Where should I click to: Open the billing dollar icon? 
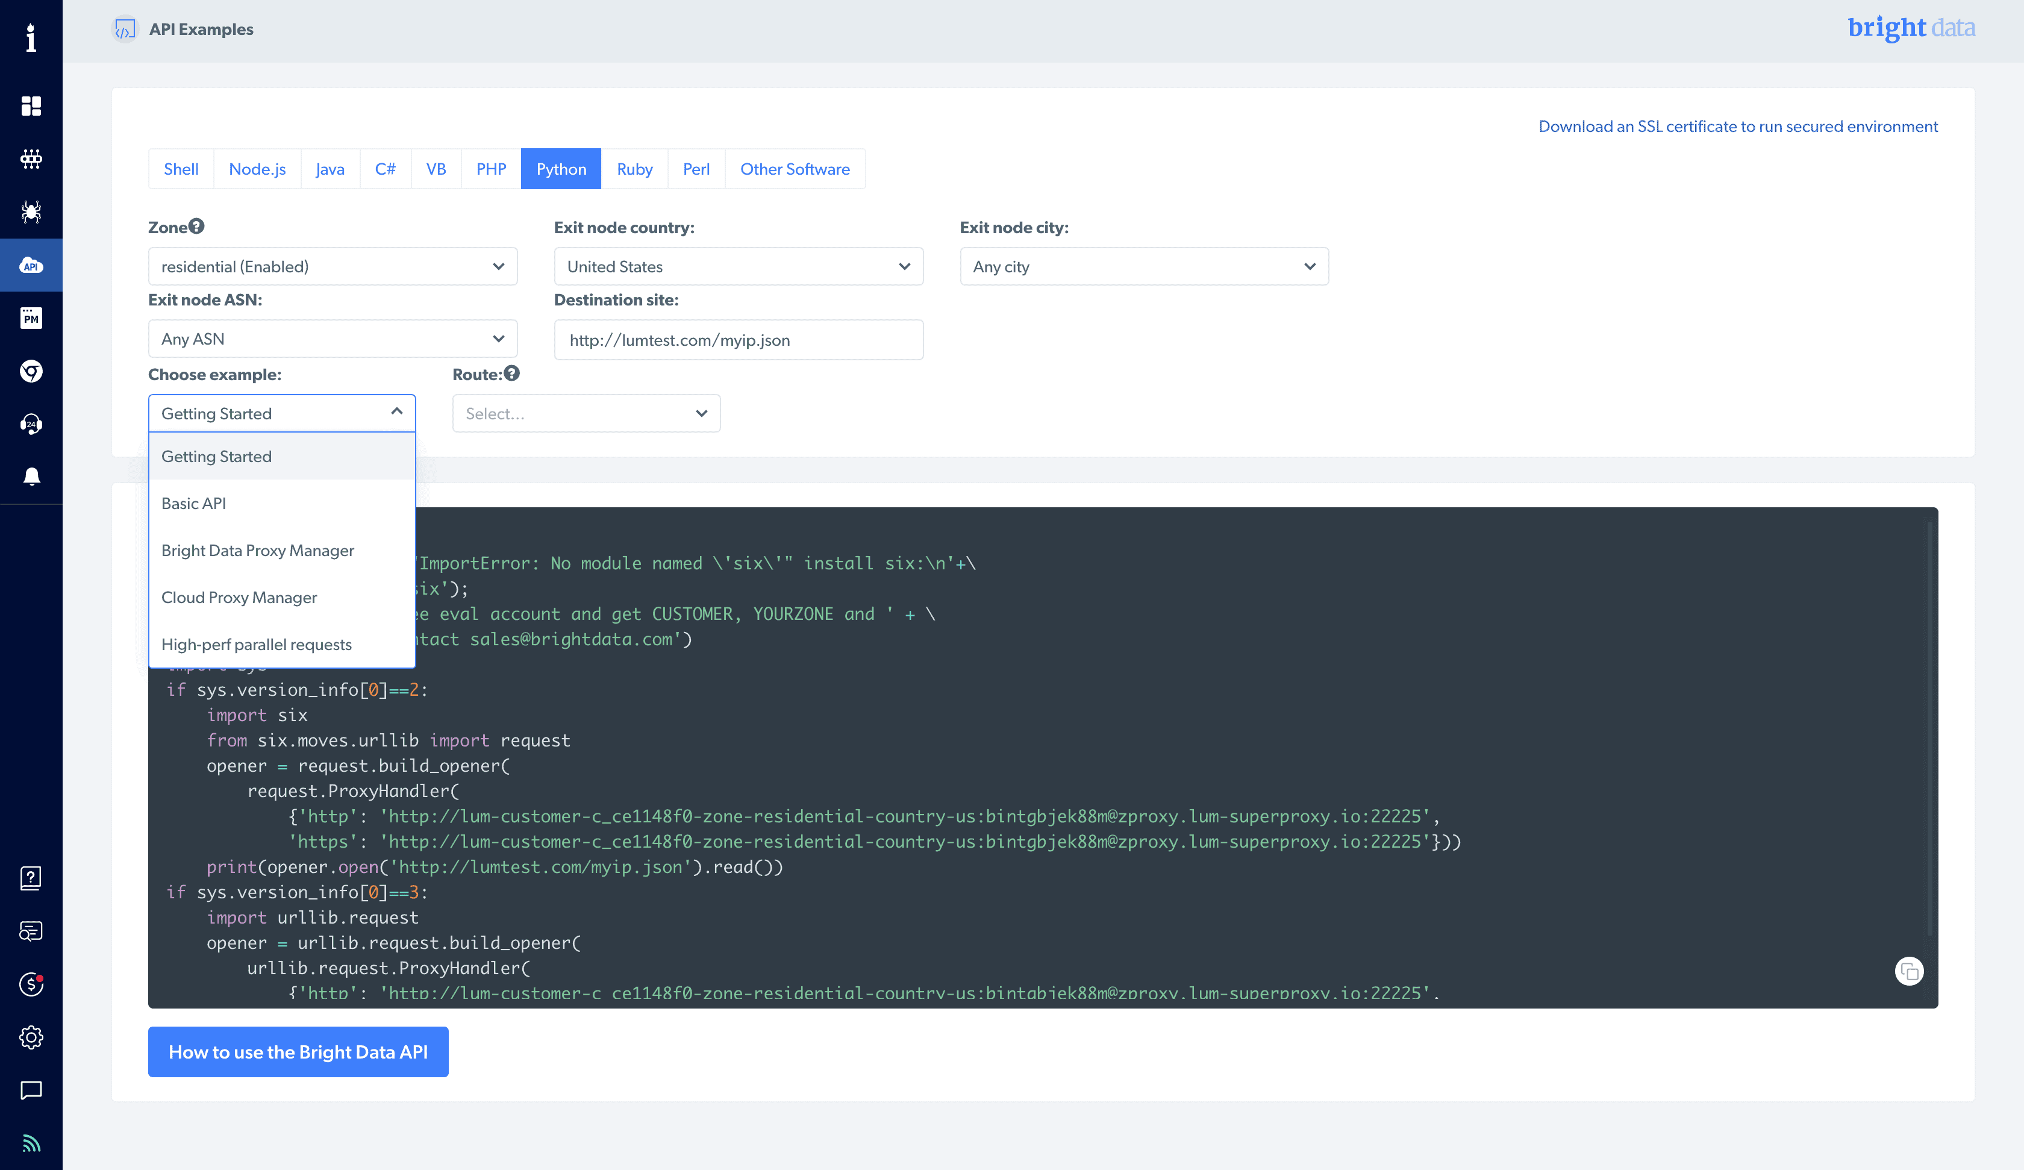(31, 984)
